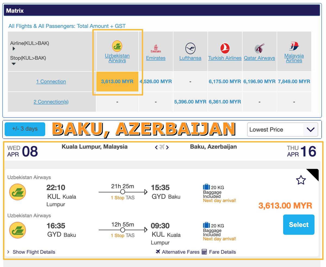Open the Lufthansa airline link
326x267 pixels.
(x=190, y=58)
